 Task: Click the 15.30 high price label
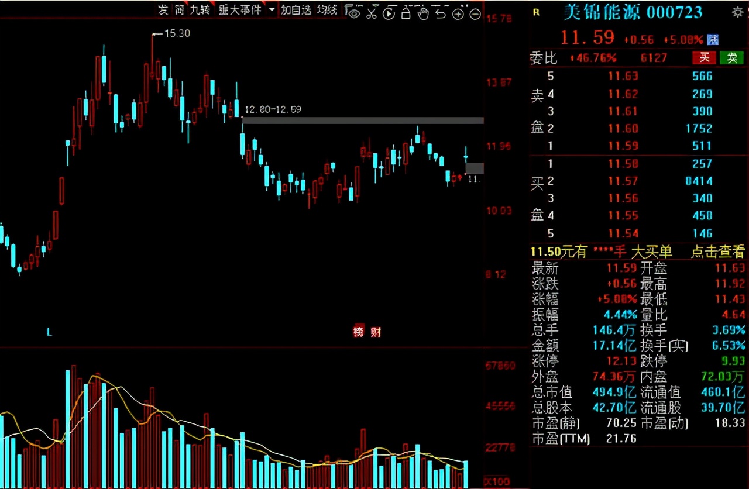[x=177, y=33]
